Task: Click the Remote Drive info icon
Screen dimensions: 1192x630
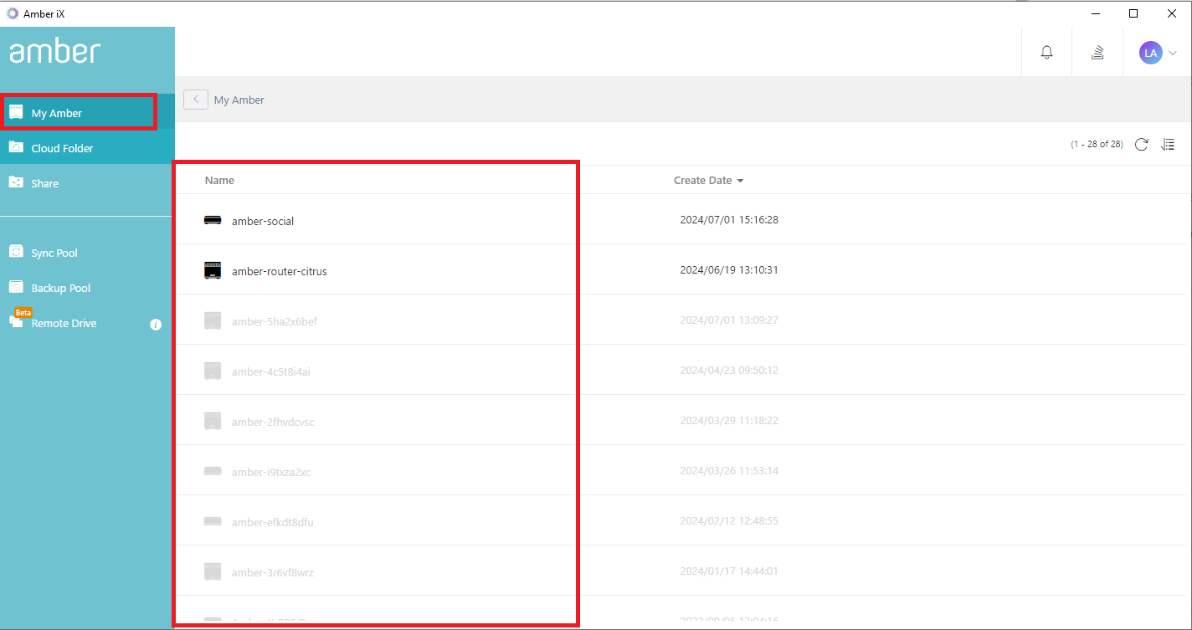Action: click(156, 324)
